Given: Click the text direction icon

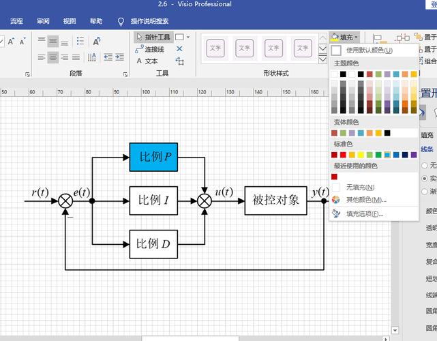Looking at the screenshot, I should click(x=92, y=57).
